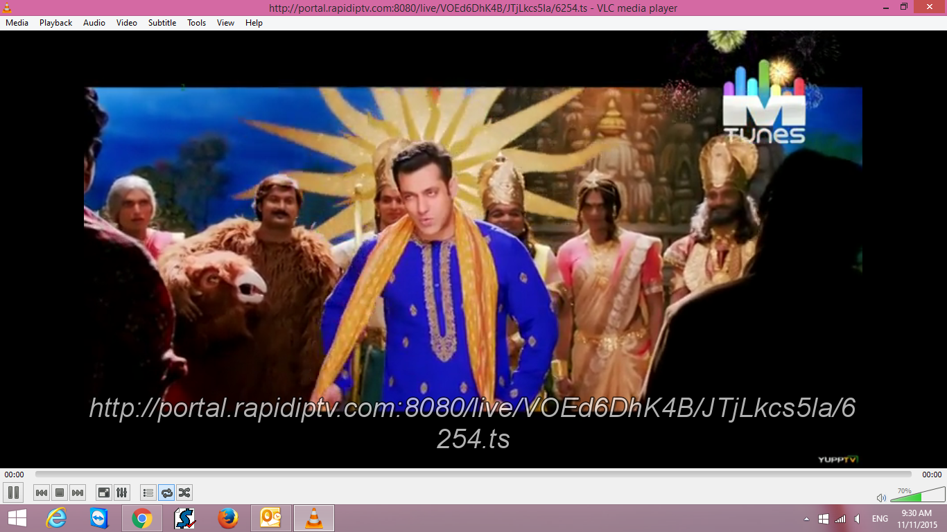Minimize the VLC window
Screen dimensions: 947x532
pos(885,7)
